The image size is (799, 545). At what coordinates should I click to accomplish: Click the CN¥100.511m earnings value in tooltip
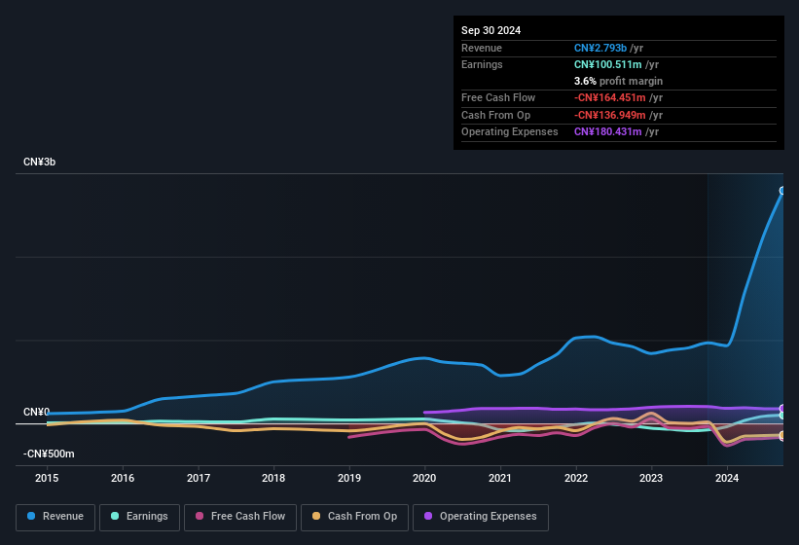tap(608, 64)
